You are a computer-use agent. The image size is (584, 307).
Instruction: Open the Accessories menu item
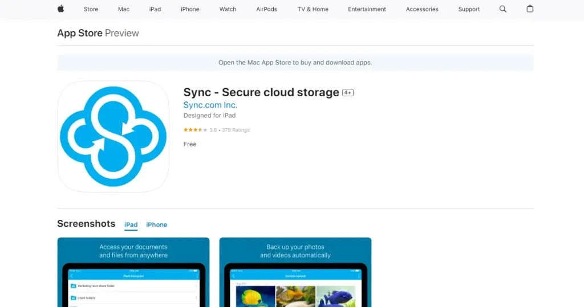click(422, 9)
